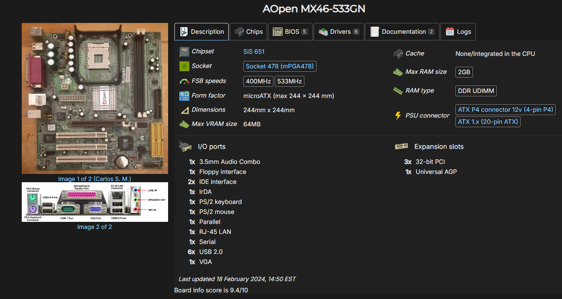Click the Image 2 of 2 caption link
562x299 pixels.
coord(95,227)
